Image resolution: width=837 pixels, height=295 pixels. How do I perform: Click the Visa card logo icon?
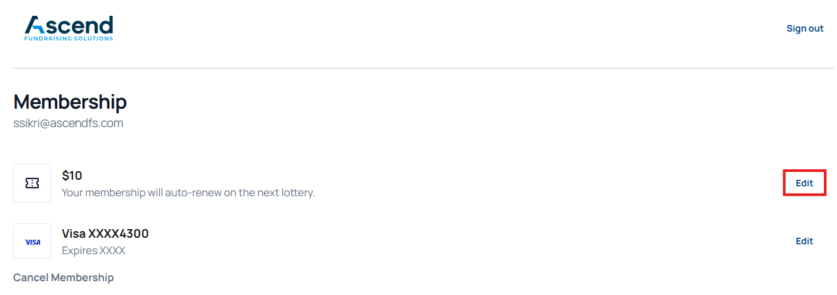tap(32, 242)
